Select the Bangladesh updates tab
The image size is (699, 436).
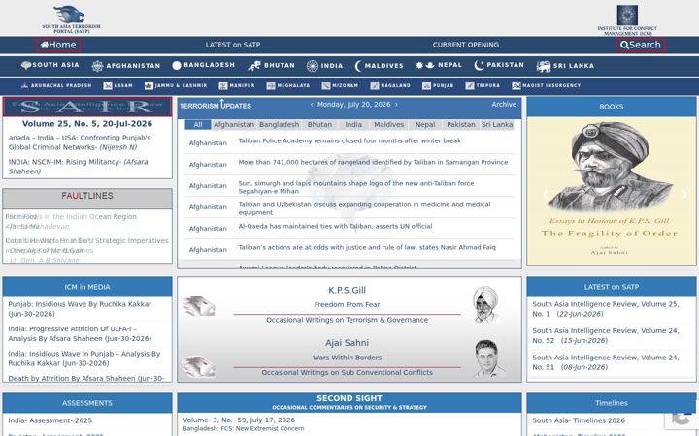(279, 125)
